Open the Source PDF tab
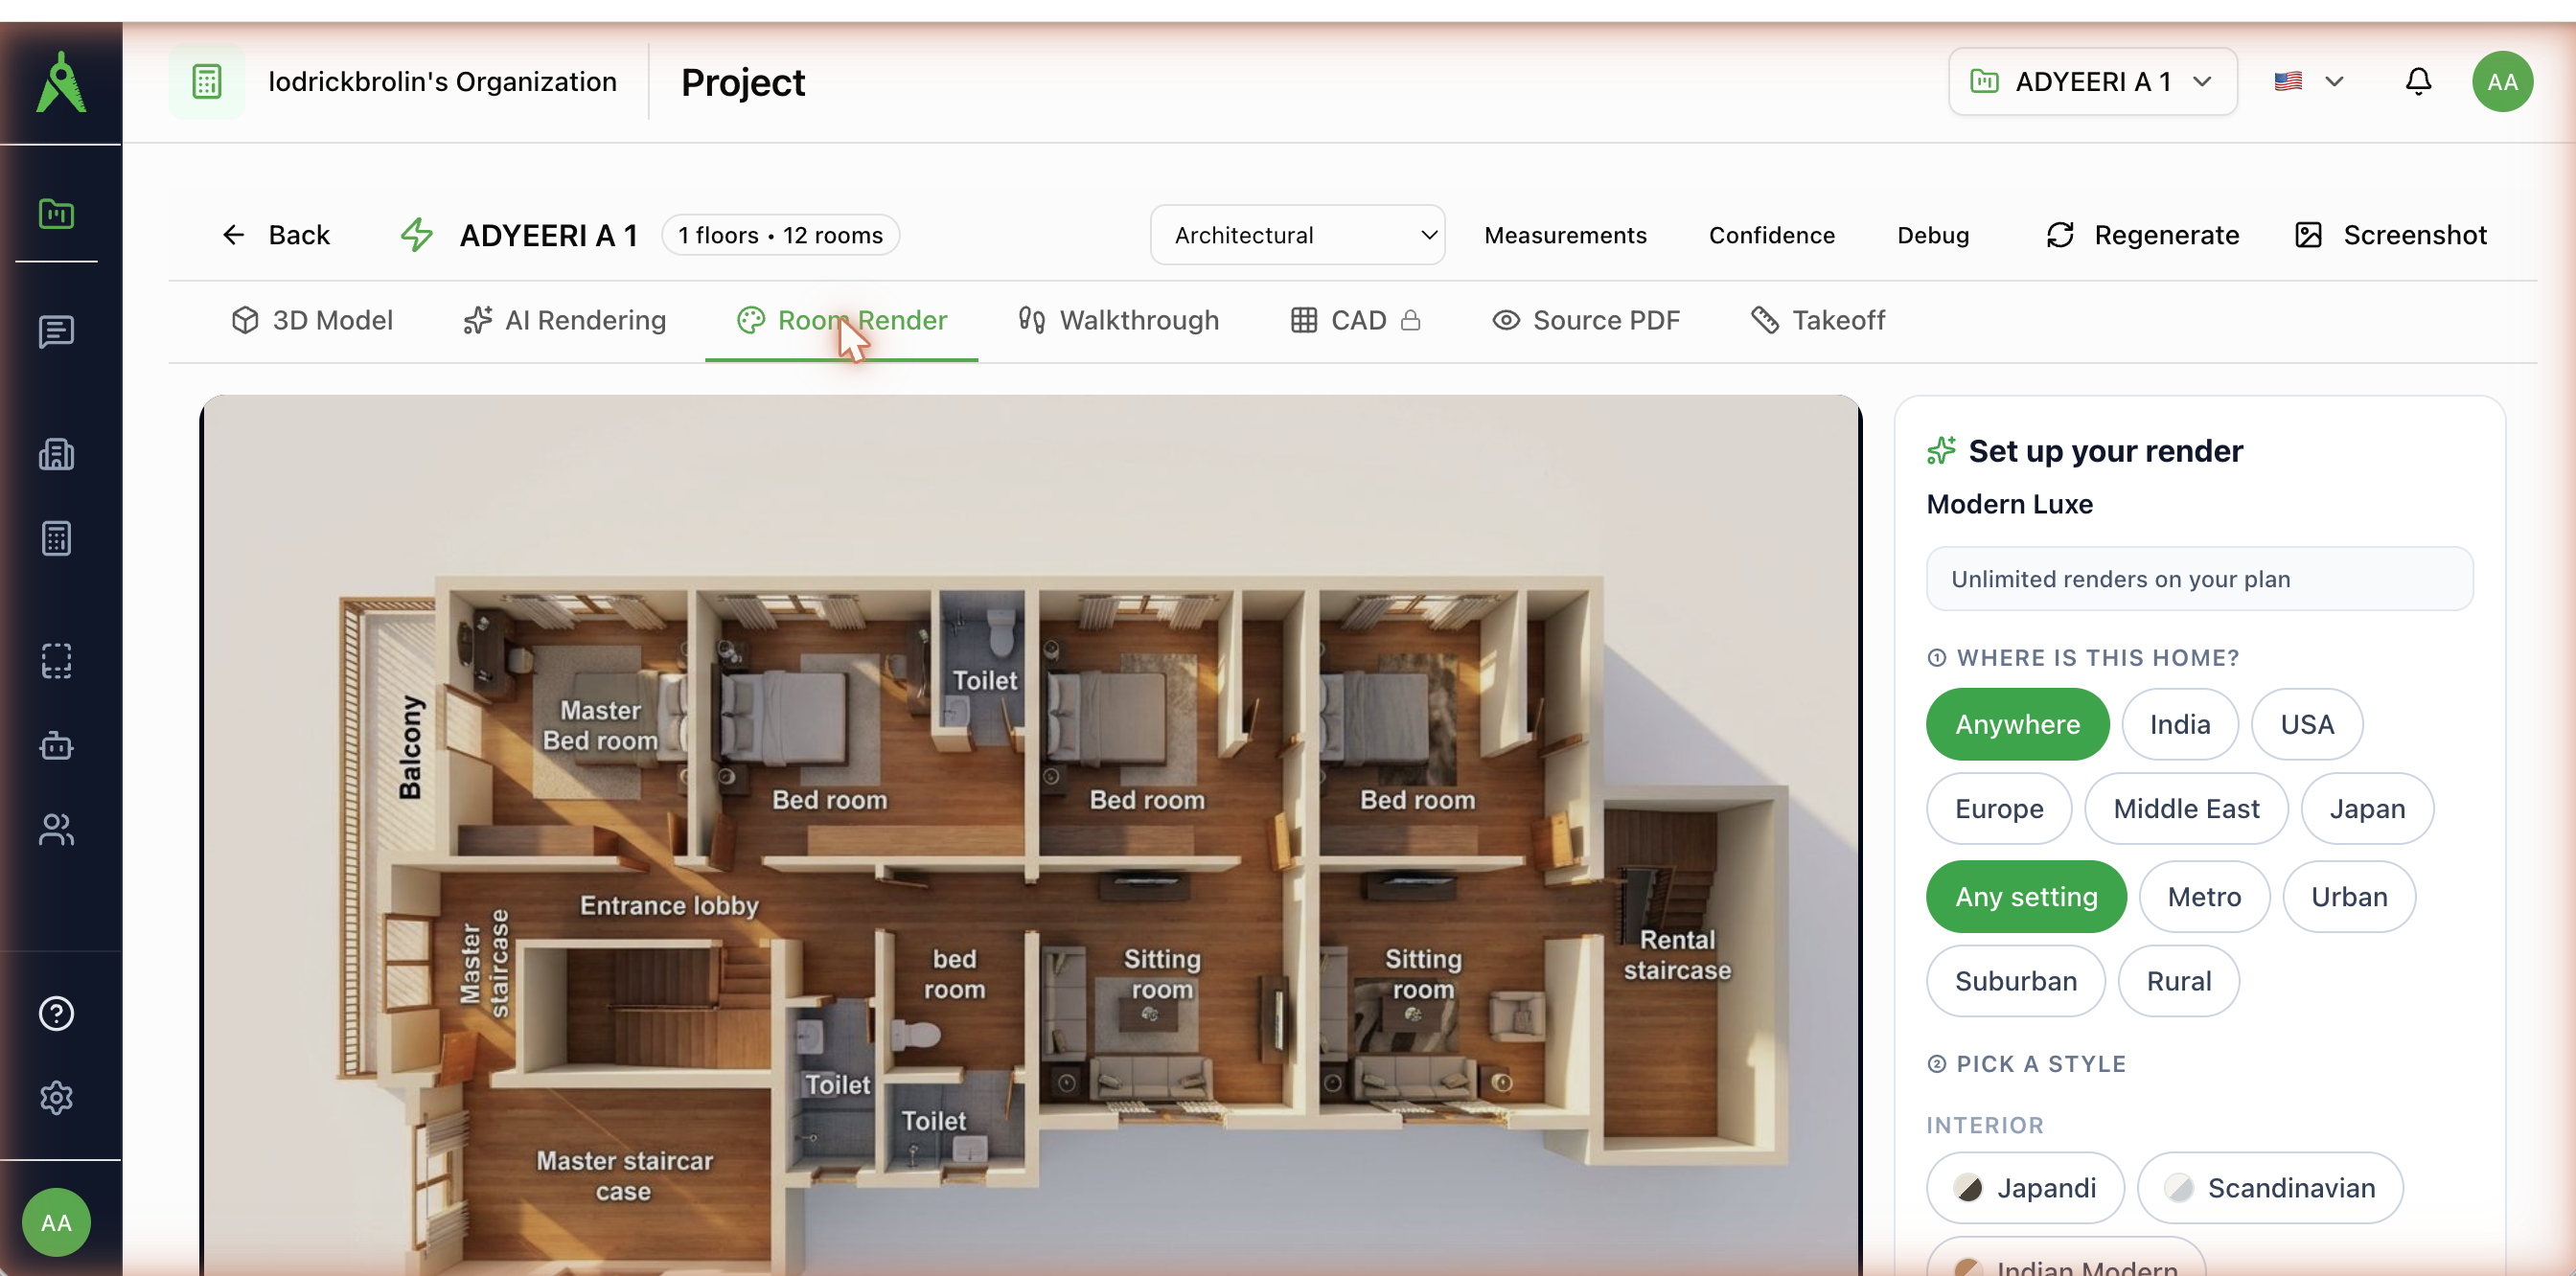This screenshot has height=1276, width=2576. click(1586, 320)
